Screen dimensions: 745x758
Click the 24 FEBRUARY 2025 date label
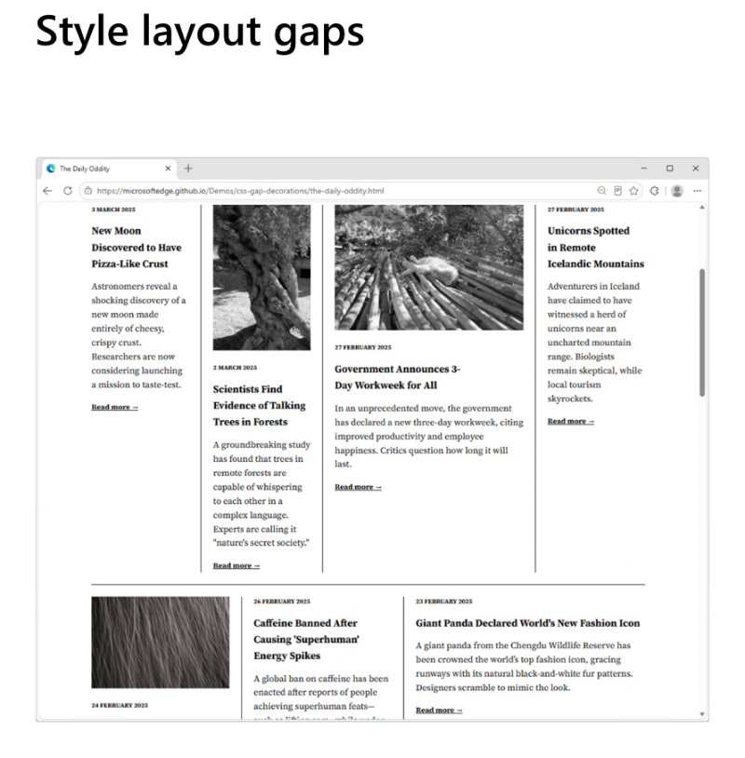click(119, 705)
